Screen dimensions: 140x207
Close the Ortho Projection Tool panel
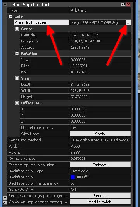[128, 5]
